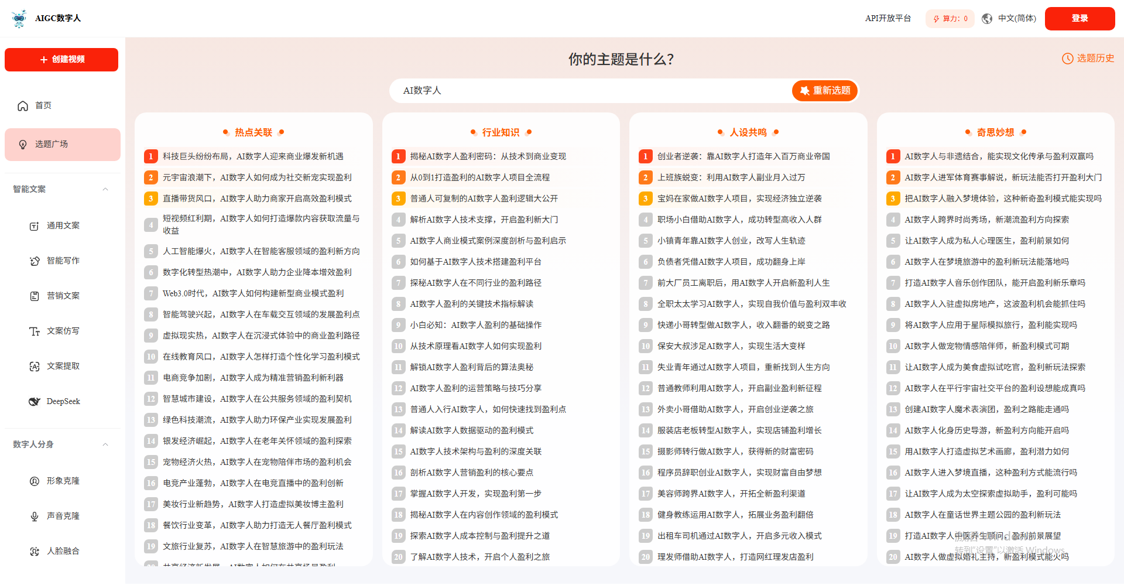Collapse the 智能文案 sidebar section

tap(105, 189)
